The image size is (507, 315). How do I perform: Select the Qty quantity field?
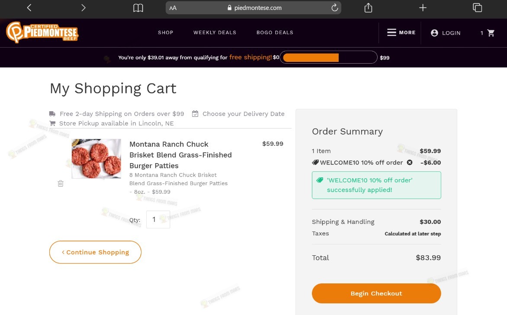[158, 219]
